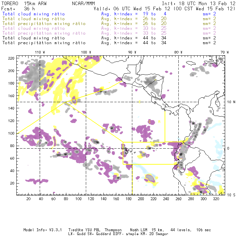The image size is (237, 237).
Task: Click the blue 'sm= 2' value
Action: (x=209, y=14)
